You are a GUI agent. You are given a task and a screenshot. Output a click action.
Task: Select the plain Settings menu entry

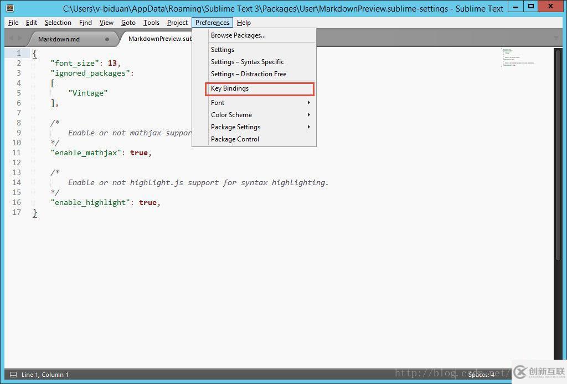tap(254, 50)
